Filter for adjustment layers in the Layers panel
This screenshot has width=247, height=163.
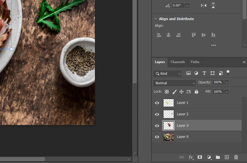pos(196,73)
